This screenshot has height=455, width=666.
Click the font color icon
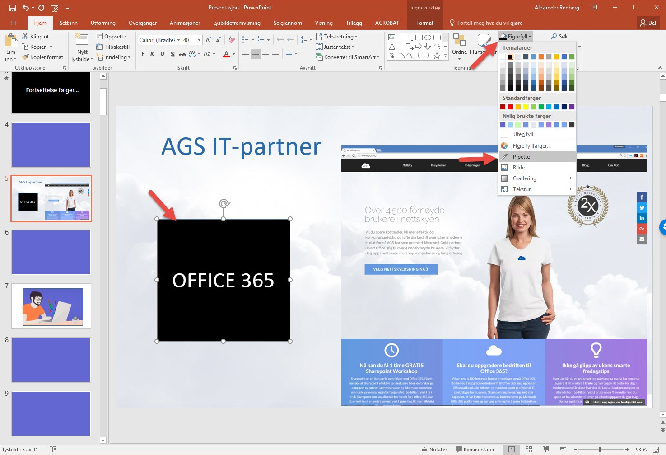tap(227, 54)
